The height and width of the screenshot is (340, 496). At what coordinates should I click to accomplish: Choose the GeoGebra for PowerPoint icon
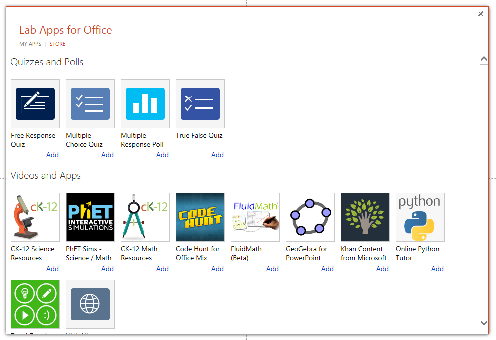[310, 217]
